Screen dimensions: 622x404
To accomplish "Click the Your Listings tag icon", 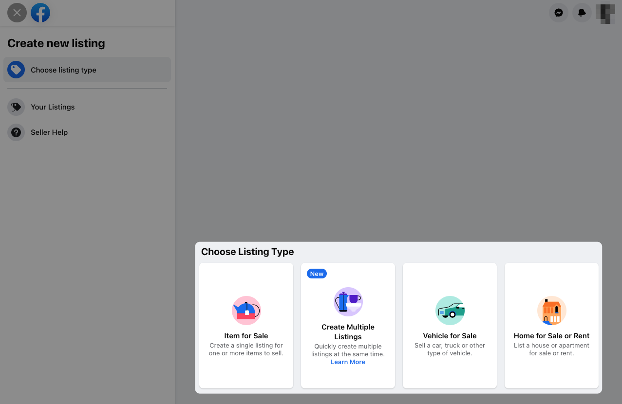I will [16, 107].
